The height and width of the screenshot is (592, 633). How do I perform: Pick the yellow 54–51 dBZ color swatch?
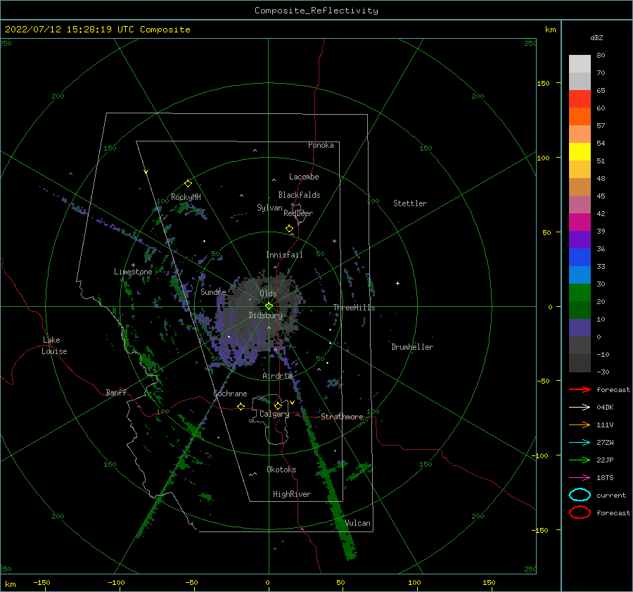pyautogui.click(x=580, y=152)
